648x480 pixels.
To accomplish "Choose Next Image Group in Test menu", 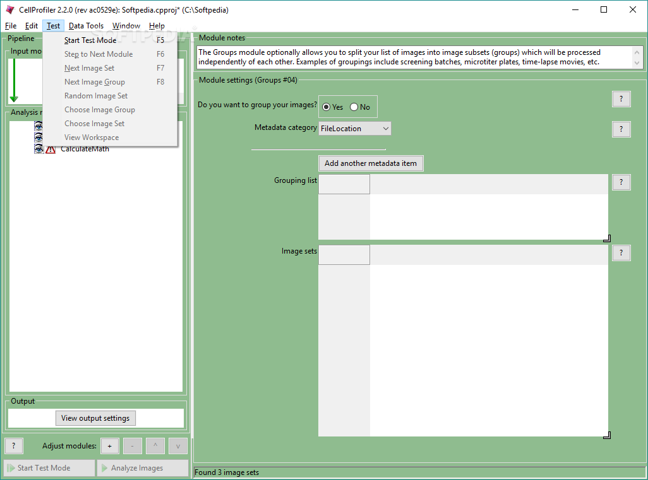I will tap(111, 82).
